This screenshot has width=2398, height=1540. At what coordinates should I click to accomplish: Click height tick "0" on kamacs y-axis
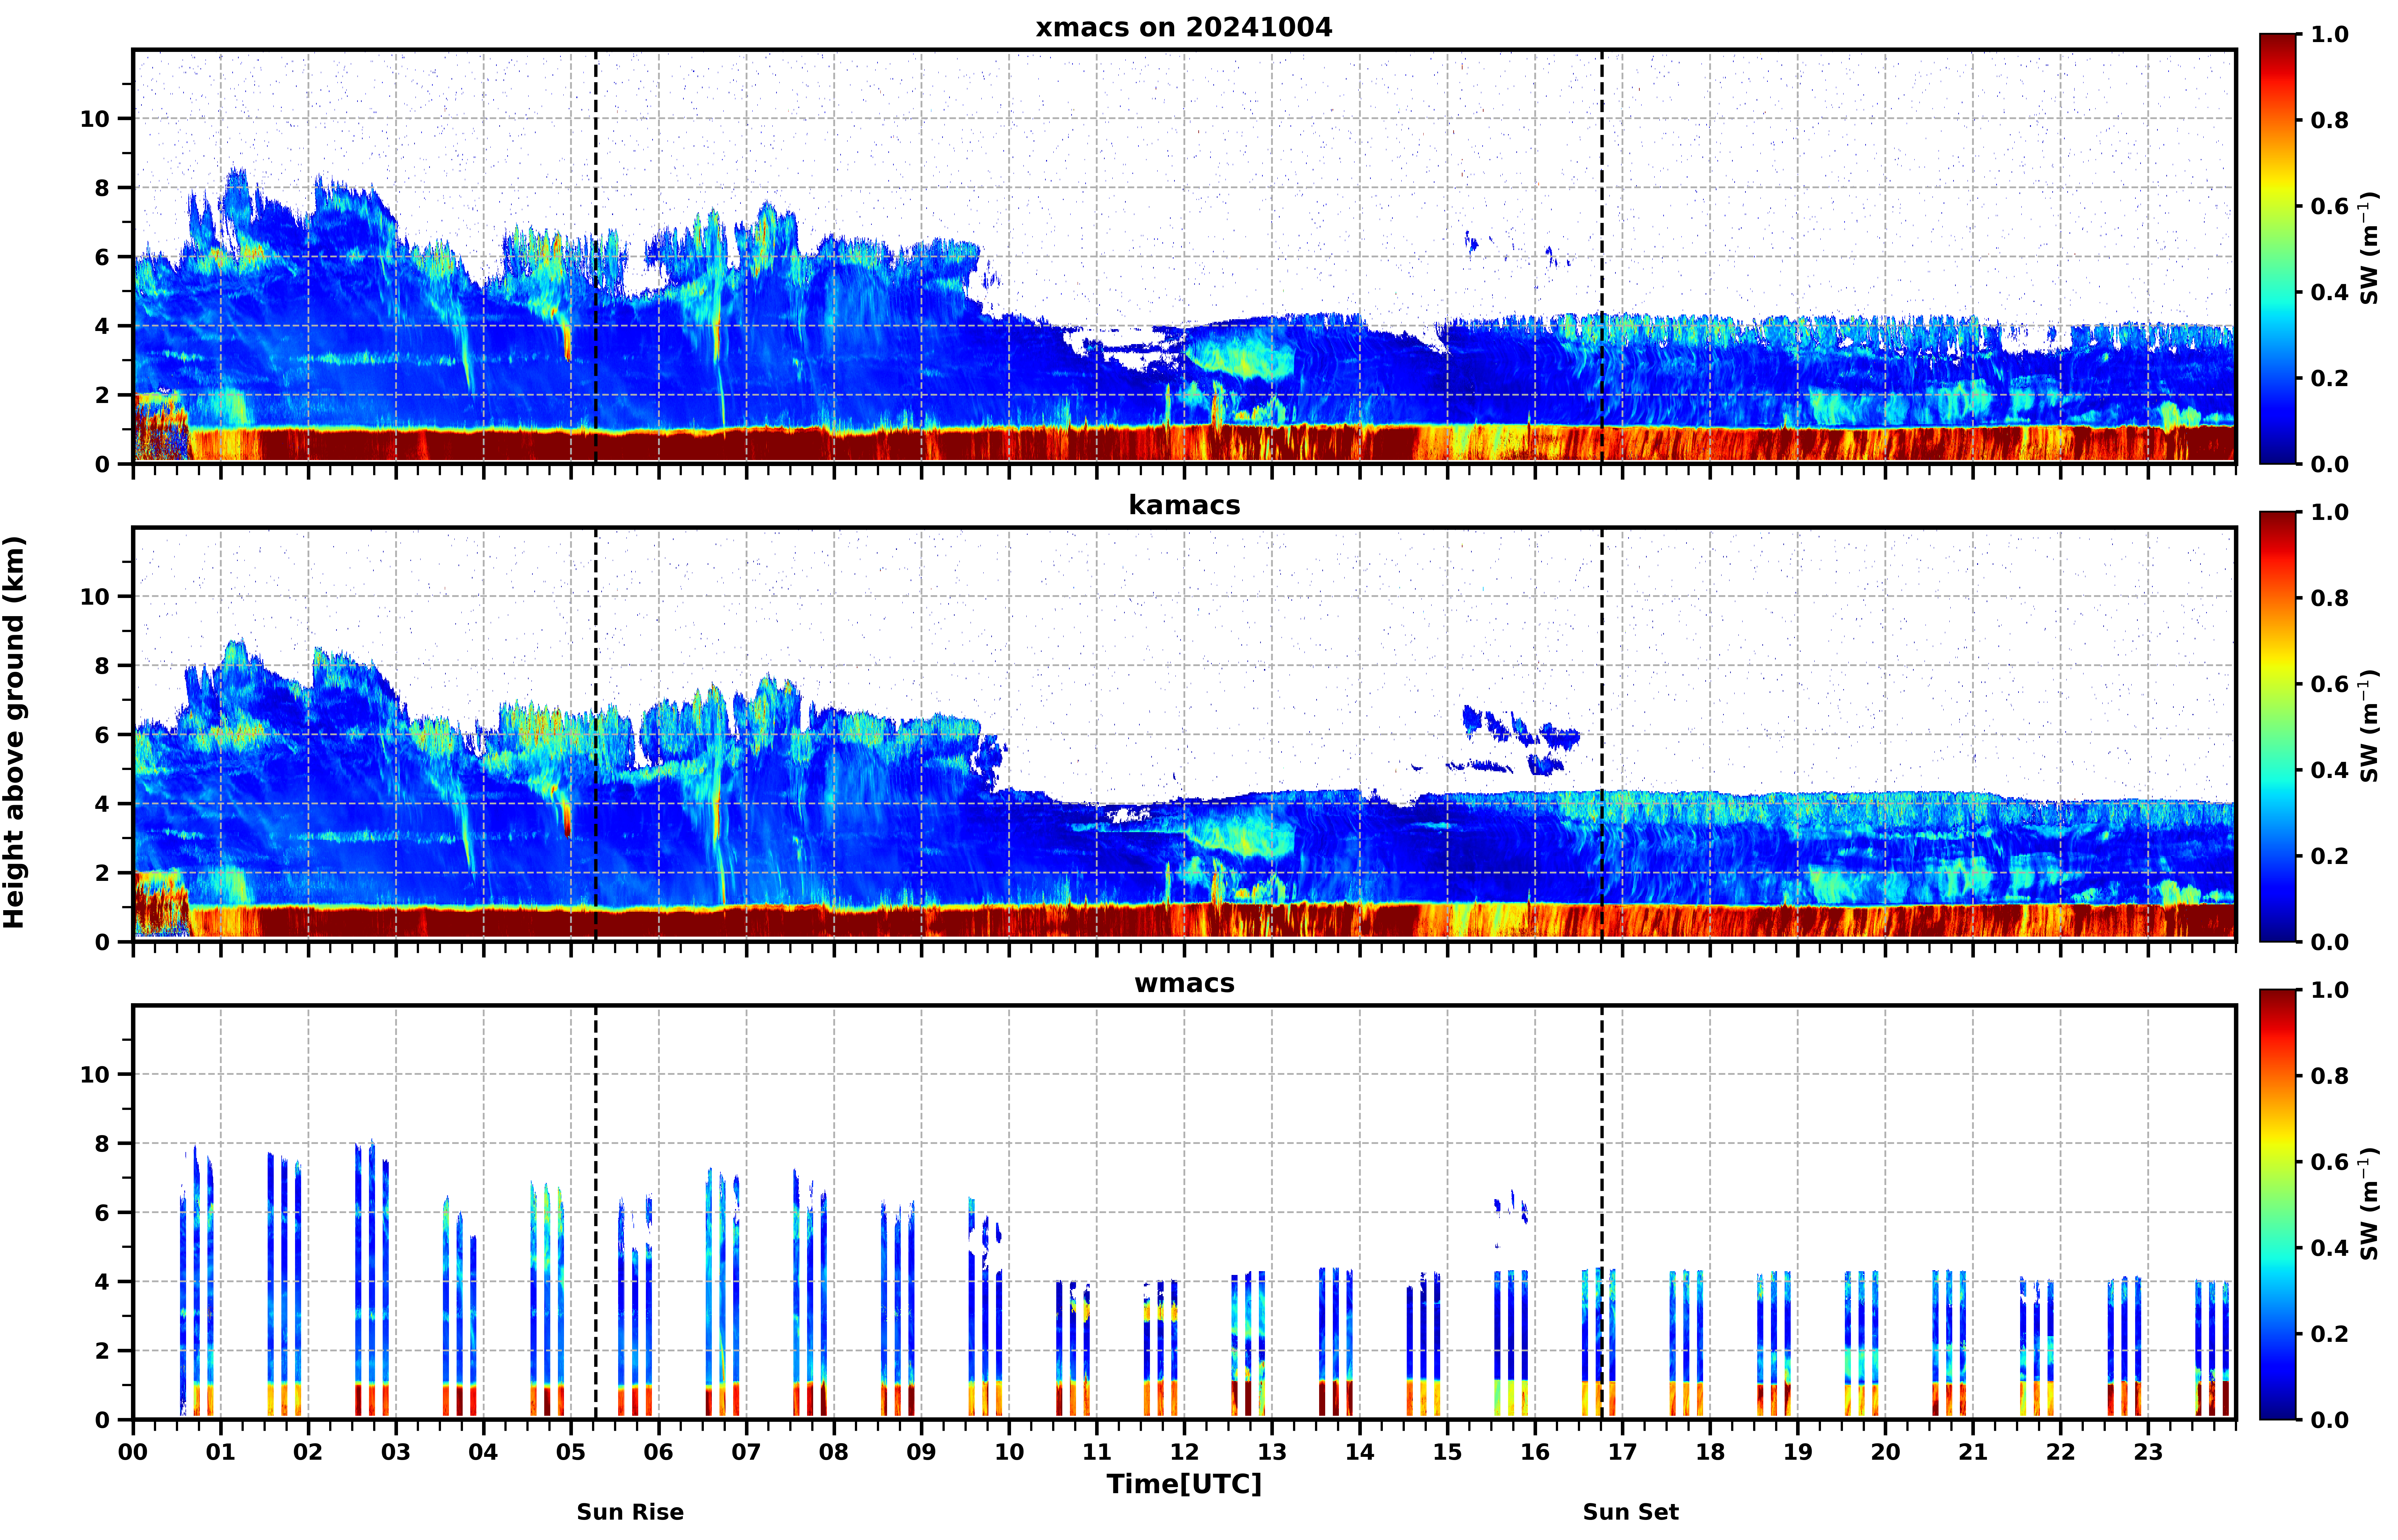pos(102,942)
